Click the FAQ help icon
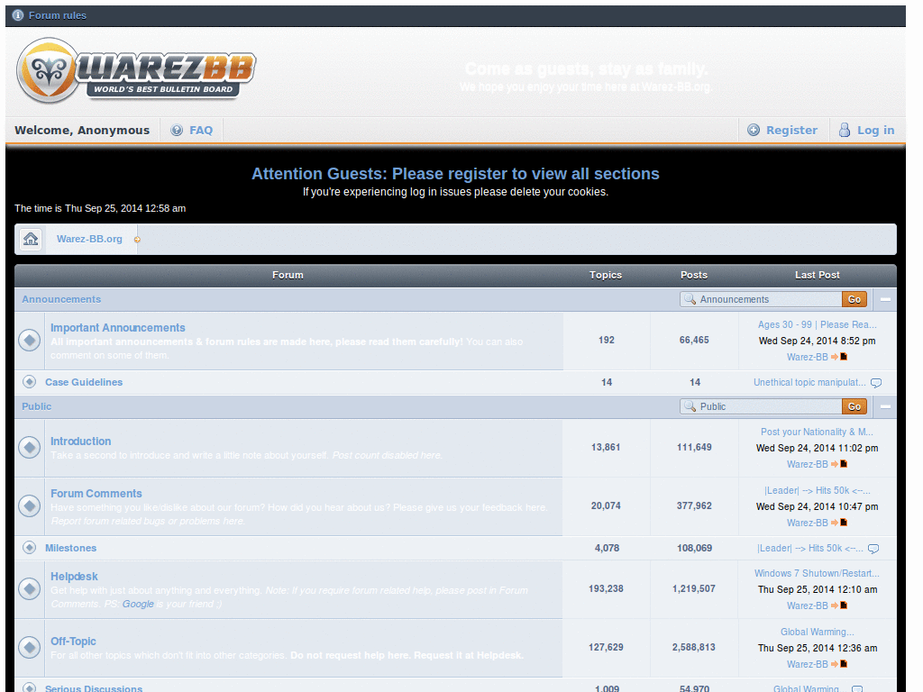This screenshot has height=692, width=923. pos(177,130)
